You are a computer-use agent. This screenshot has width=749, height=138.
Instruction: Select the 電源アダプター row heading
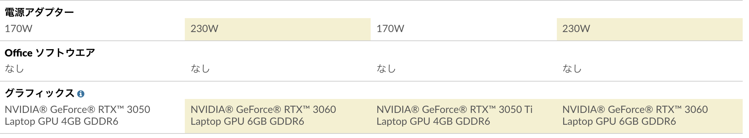39,12
